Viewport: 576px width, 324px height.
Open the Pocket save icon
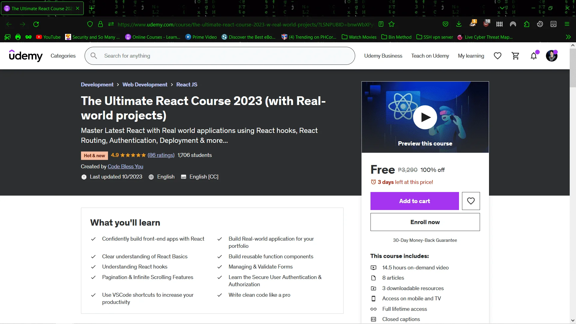(x=445, y=24)
